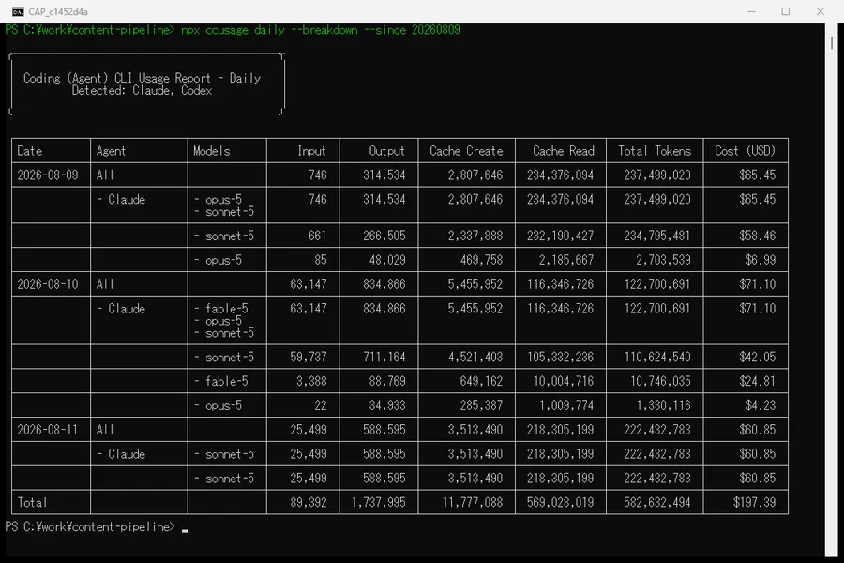Viewport: 844px width, 563px height.
Task: Click the total tokens value 2,703,539
Action: pyautogui.click(x=663, y=260)
